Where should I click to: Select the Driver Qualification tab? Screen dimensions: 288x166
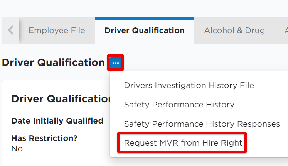click(x=144, y=30)
